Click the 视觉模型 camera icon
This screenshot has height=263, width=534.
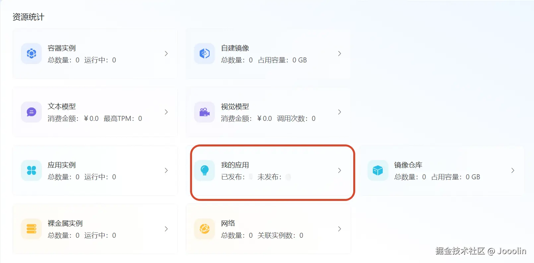(205, 112)
